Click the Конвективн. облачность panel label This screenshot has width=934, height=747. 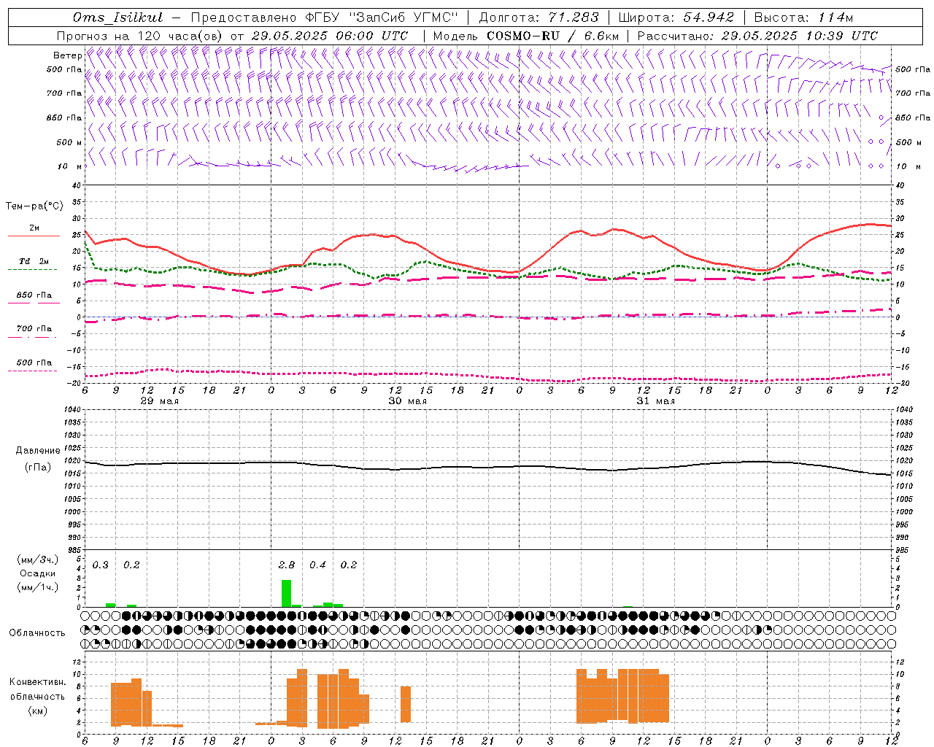pos(37,696)
